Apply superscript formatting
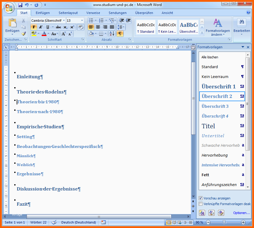The image size is (254, 228). pyautogui.click(x=72, y=27)
